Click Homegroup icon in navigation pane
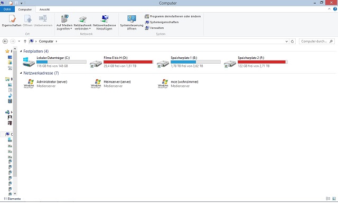The width and height of the screenshot is (338, 203). tap(7, 112)
